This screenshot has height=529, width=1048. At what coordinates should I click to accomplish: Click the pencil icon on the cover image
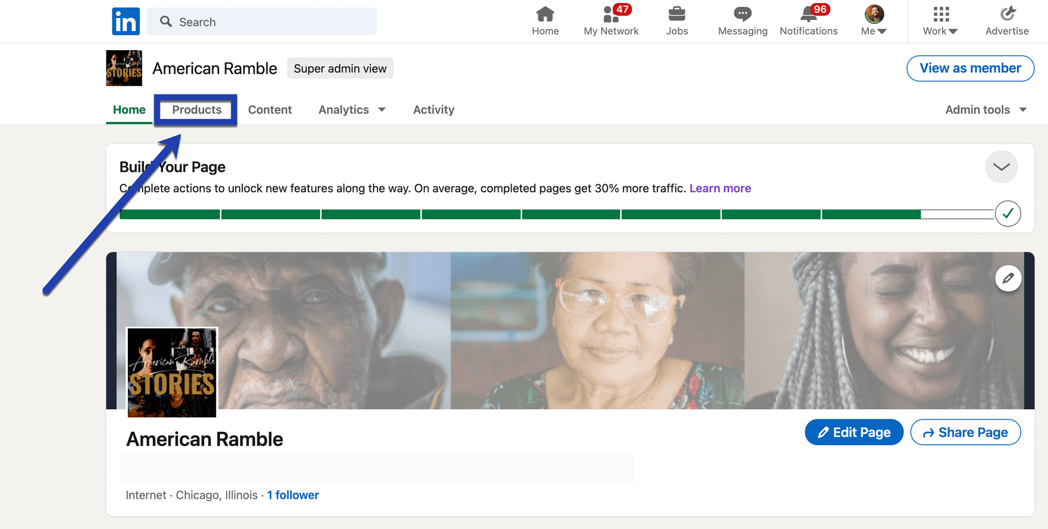(1008, 278)
